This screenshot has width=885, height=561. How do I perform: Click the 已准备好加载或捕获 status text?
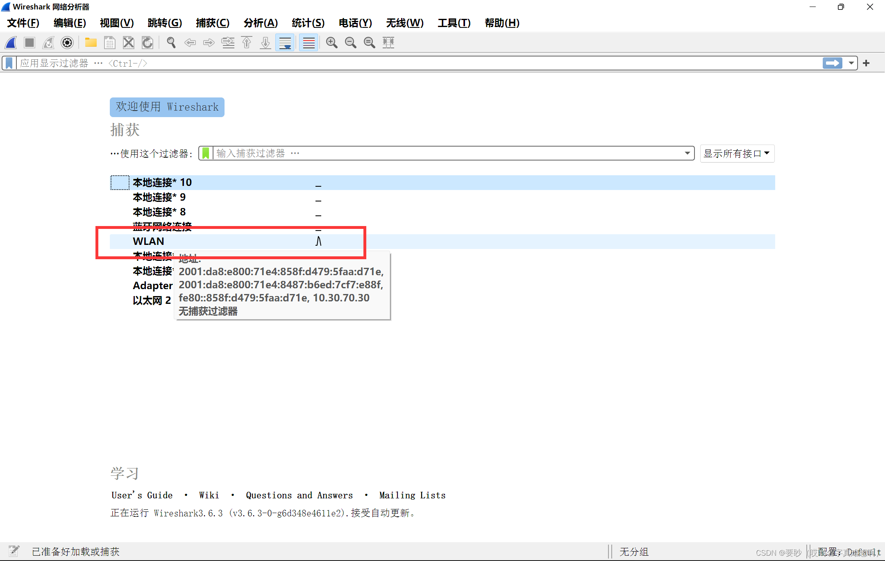[76, 552]
